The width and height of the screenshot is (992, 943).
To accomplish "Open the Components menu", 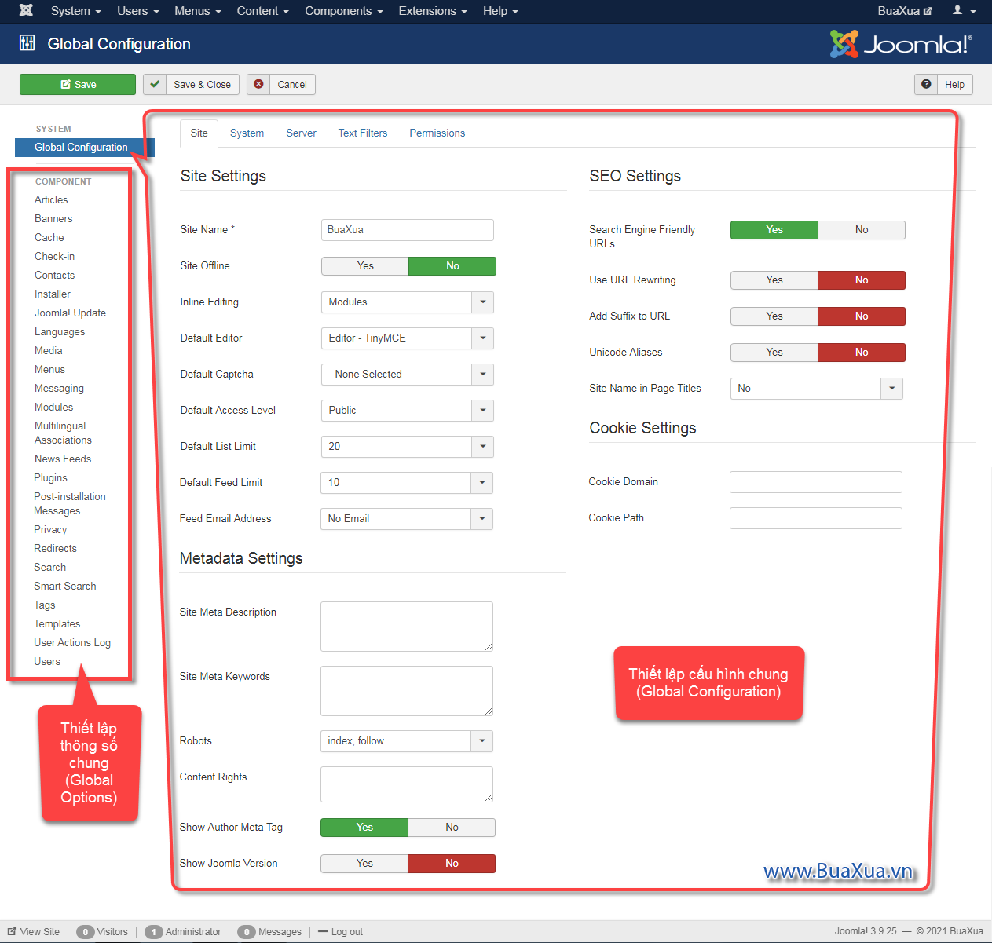I will click(x=344, y=11).
